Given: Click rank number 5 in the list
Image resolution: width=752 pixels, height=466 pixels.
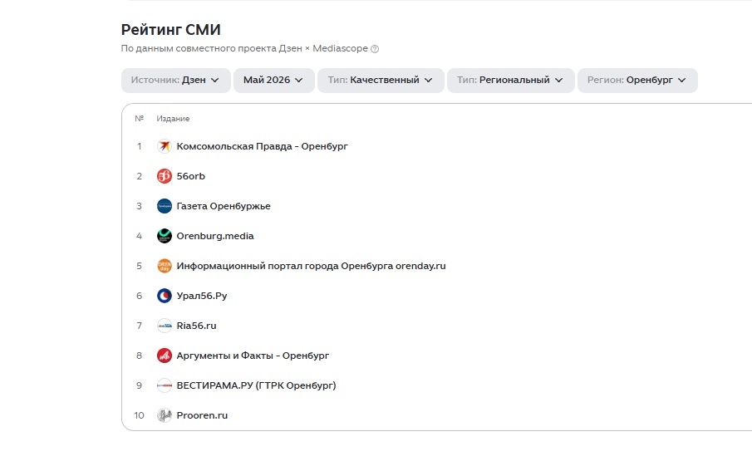Looking at the screenshot, I should click(139, 266).
